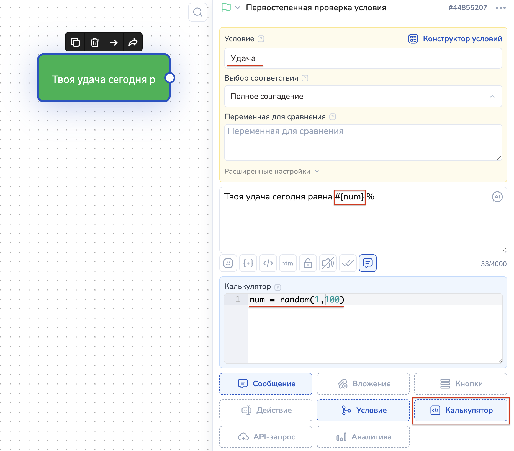The height and width of the screenshot is (451, 514).
Task: Click the block title 'Первостепенная проверка условия'
Action: point(316,8)
